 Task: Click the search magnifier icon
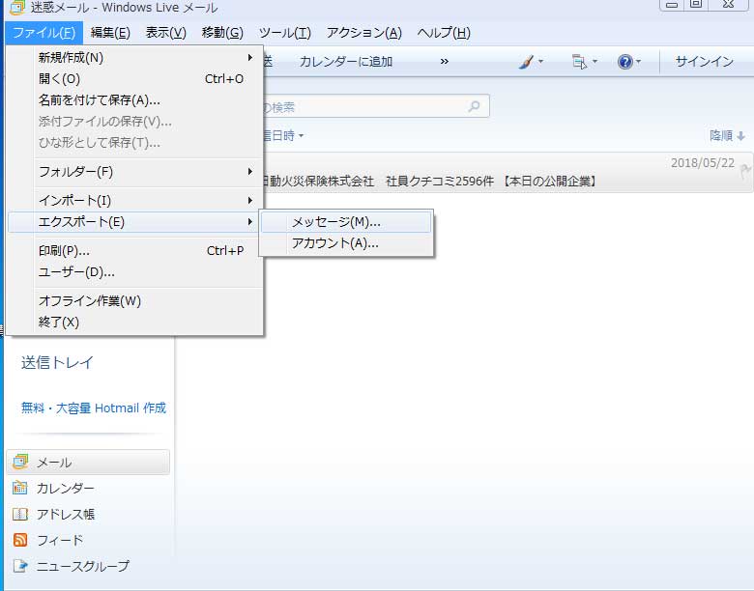click(474, 106)
